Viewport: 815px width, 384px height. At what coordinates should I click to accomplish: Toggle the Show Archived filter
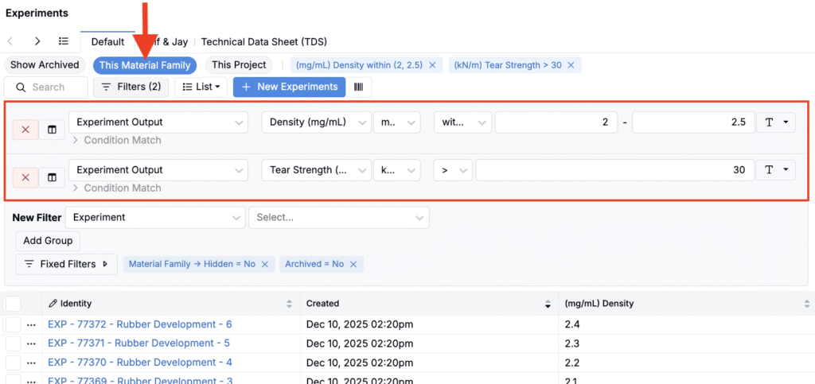(x=45, y=65)
